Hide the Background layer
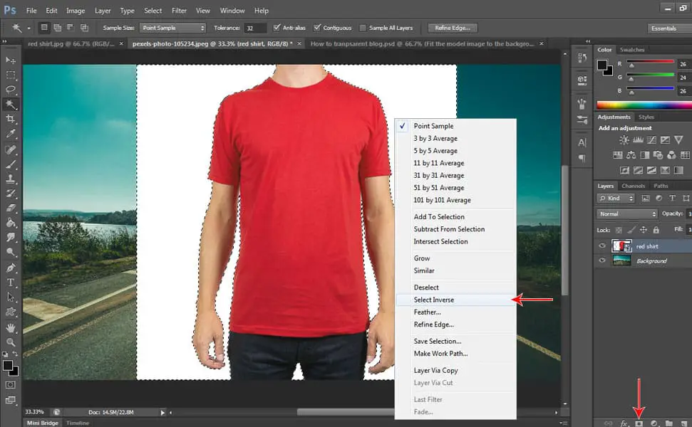 click(602, 260)
